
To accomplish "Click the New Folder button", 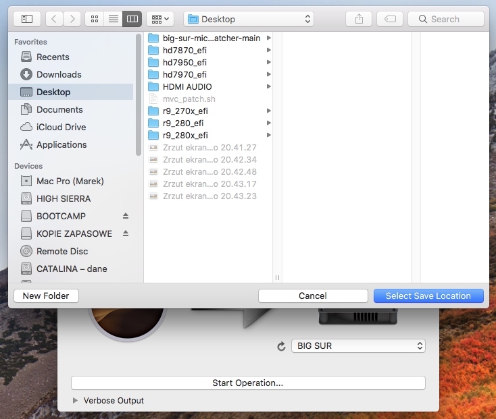I will 46,296.
